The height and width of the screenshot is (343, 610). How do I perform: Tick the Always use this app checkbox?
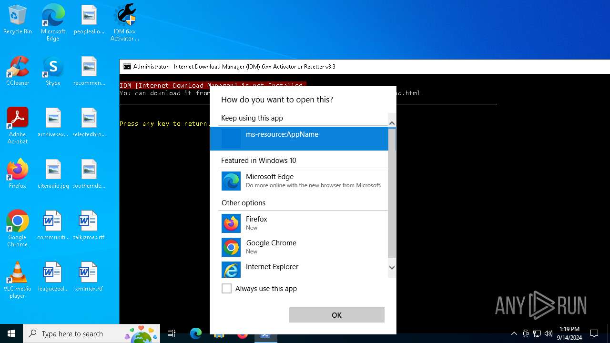pyautogui.click(x=226, y=289)
